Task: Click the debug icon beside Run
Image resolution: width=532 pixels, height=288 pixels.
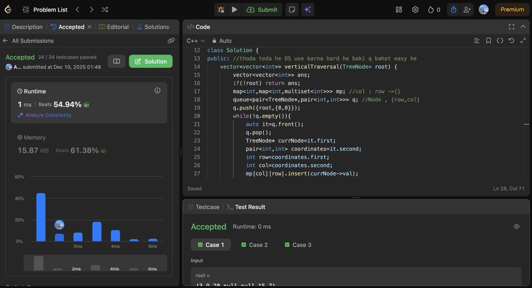Action: click(221, 9)
